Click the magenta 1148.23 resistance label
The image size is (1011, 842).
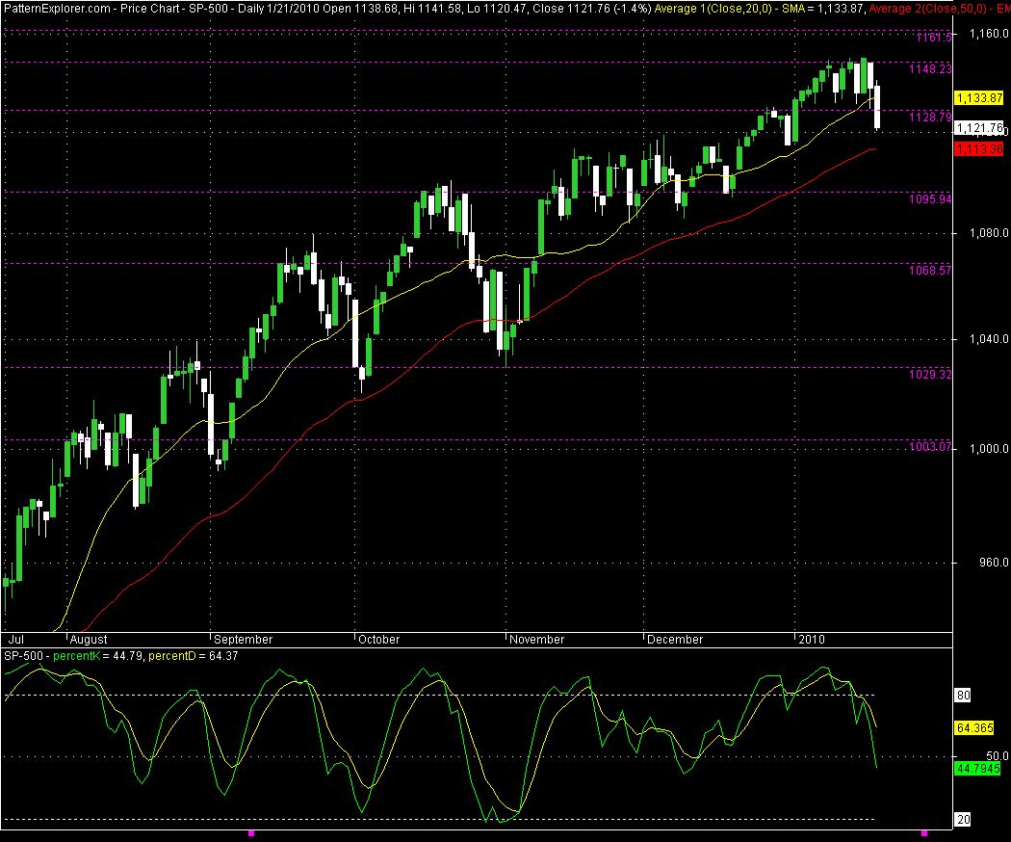pyautogui.click(x=930, y=69)
